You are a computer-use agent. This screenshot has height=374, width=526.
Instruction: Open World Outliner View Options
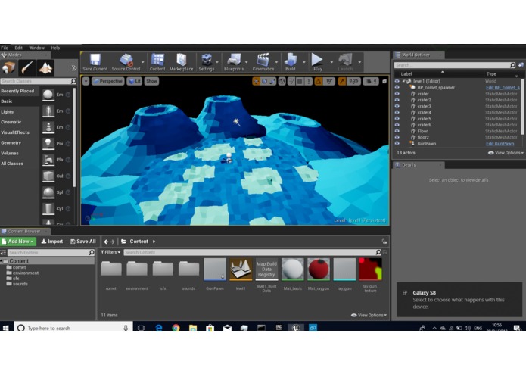point(506,153)
